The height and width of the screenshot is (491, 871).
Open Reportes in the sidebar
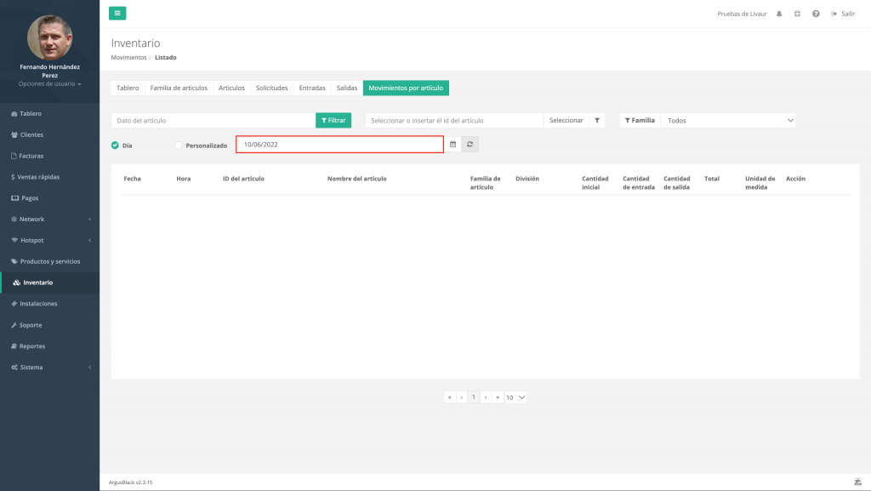(x=50, y=346)
